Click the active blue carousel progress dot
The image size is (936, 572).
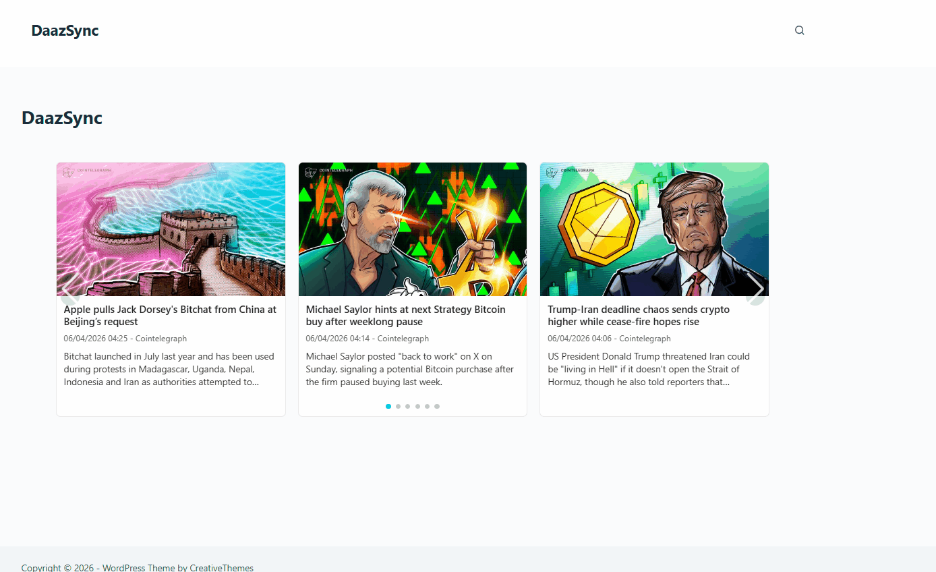pos(388,406)
